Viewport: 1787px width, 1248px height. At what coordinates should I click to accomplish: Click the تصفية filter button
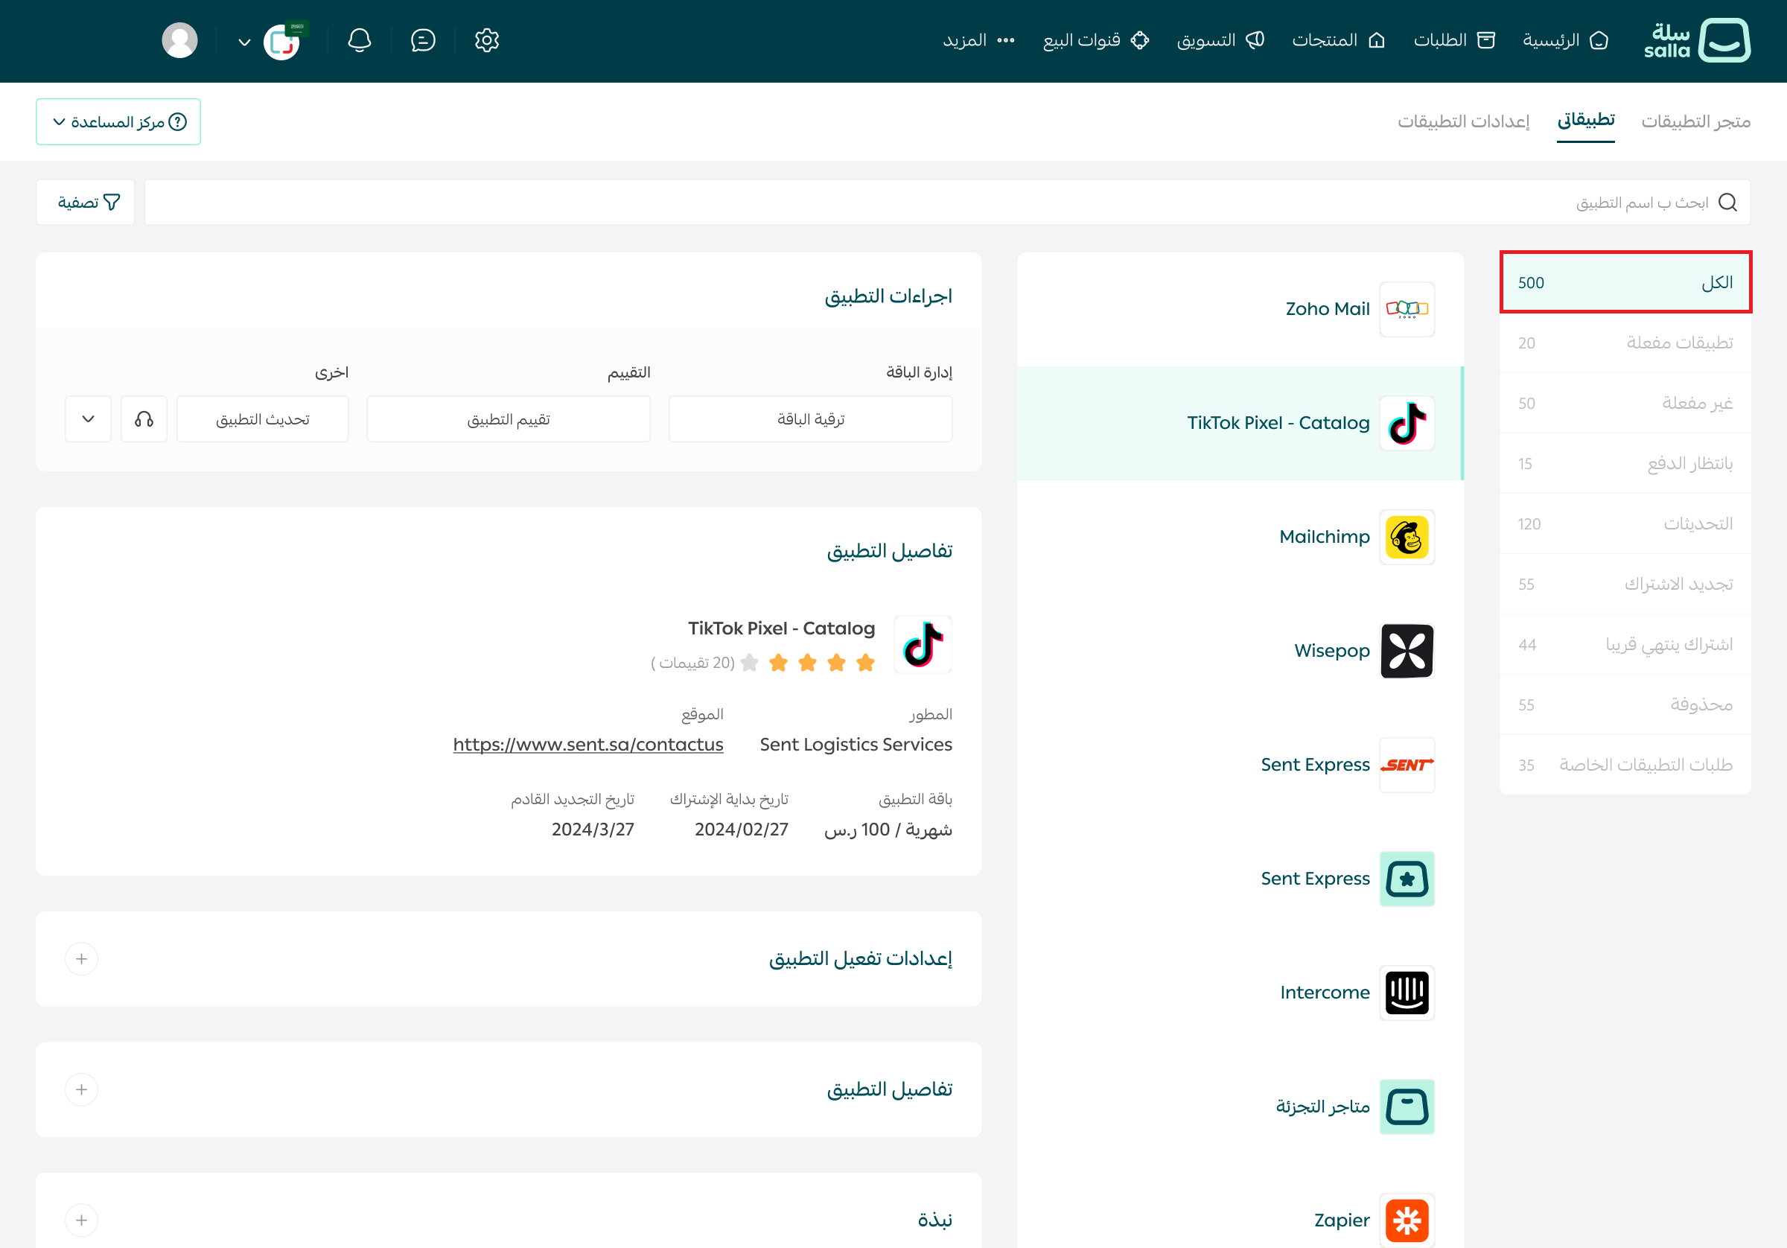pyautogui.click(x=86, y=203)
